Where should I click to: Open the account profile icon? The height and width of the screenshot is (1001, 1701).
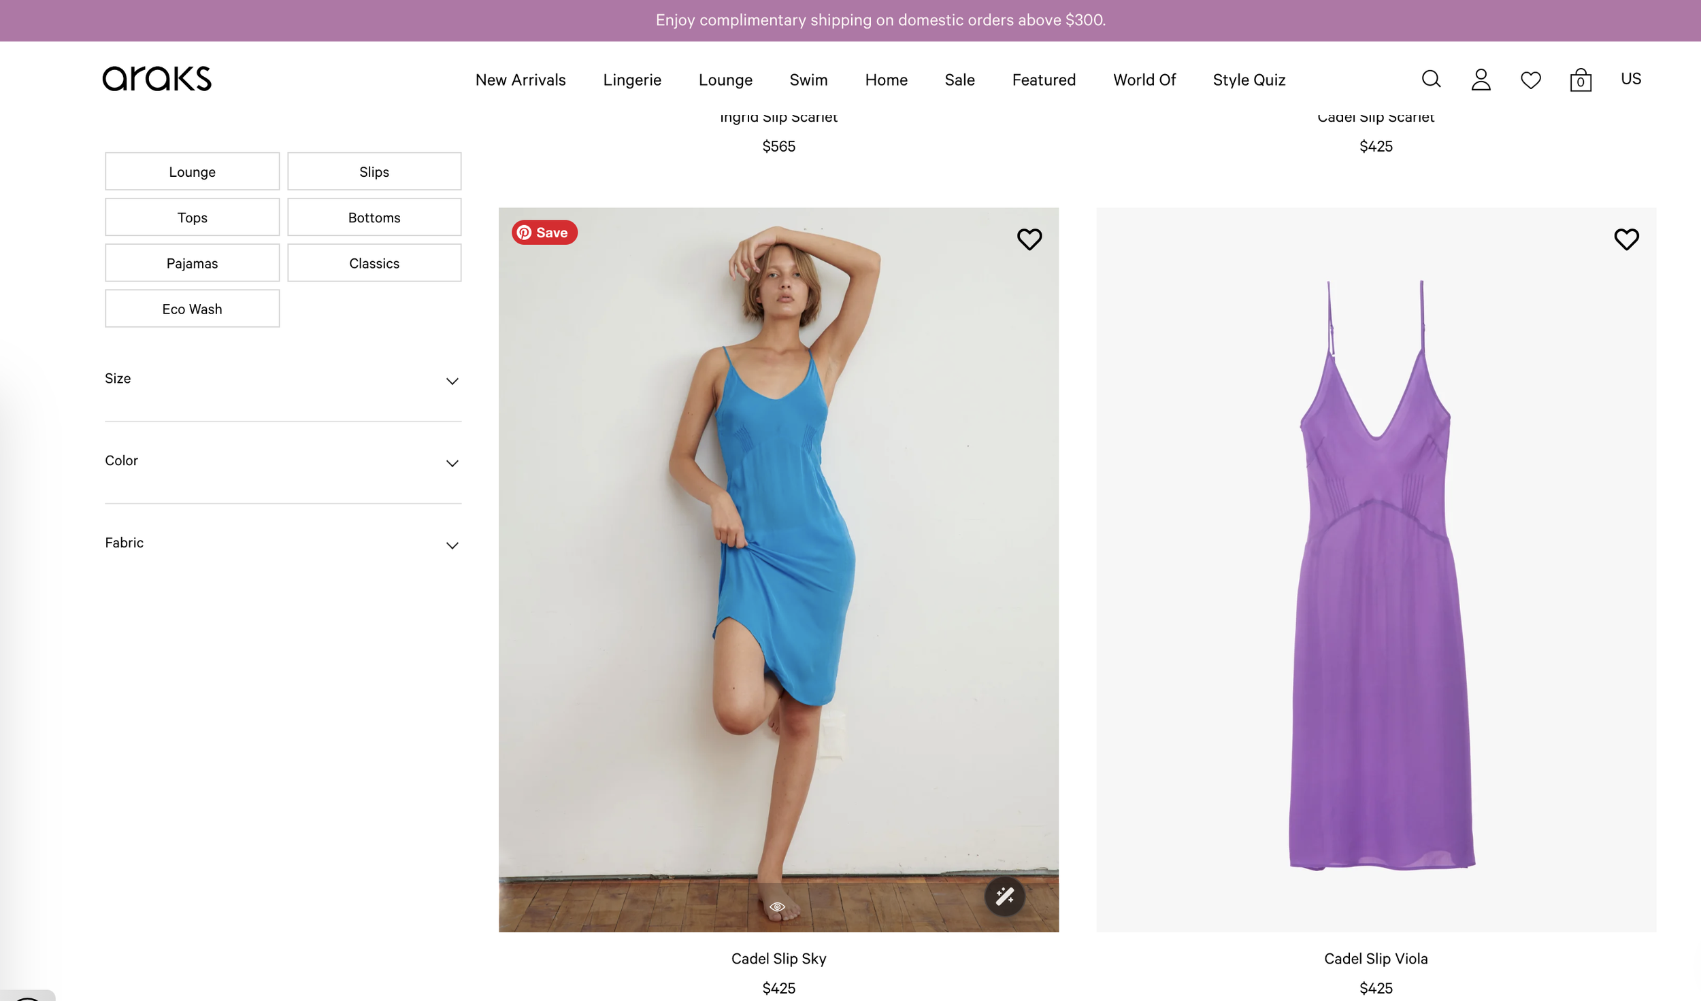1481,80
